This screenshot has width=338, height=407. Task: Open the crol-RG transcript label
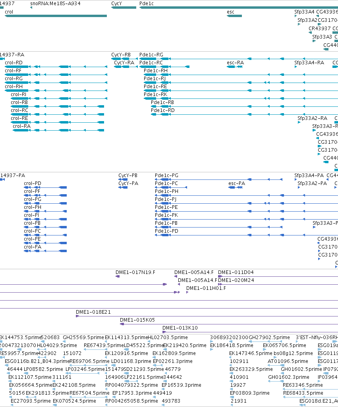[x=14, y=79]
